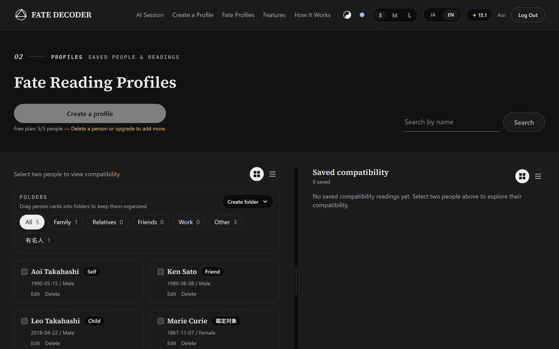Switch profiles to list view
This screenshot has width=559, height=349.
[273, 174]
